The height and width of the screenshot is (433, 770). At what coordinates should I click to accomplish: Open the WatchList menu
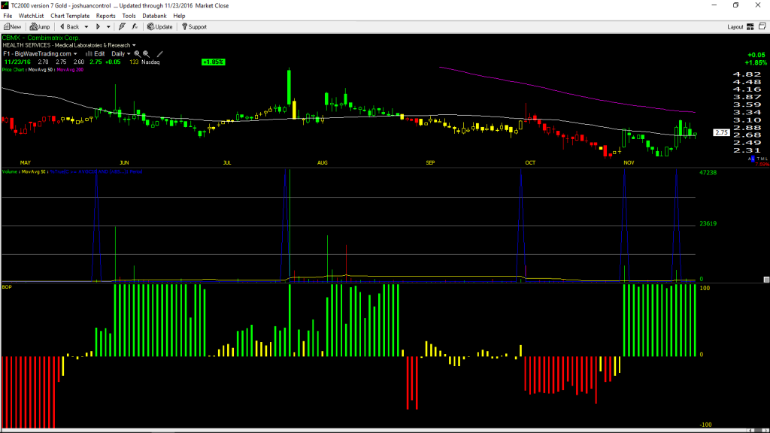pyautogui.click(x=31, y=16)
